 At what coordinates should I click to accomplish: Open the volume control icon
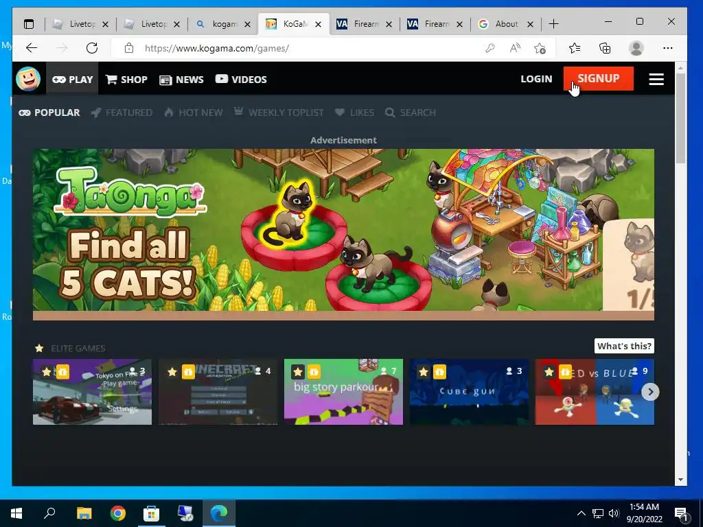614,513
